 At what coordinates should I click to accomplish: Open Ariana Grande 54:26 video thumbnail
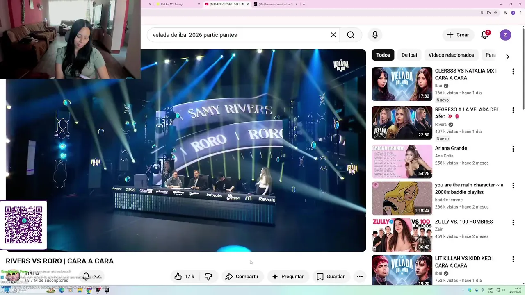pyautogui.click(x=402, y=161)
